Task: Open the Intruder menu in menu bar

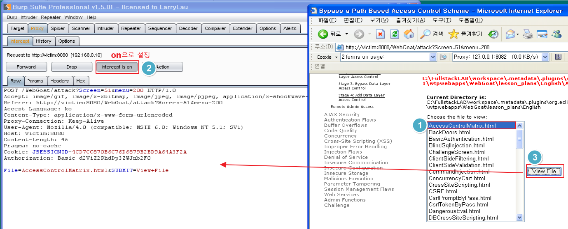Action: [29, 17]
